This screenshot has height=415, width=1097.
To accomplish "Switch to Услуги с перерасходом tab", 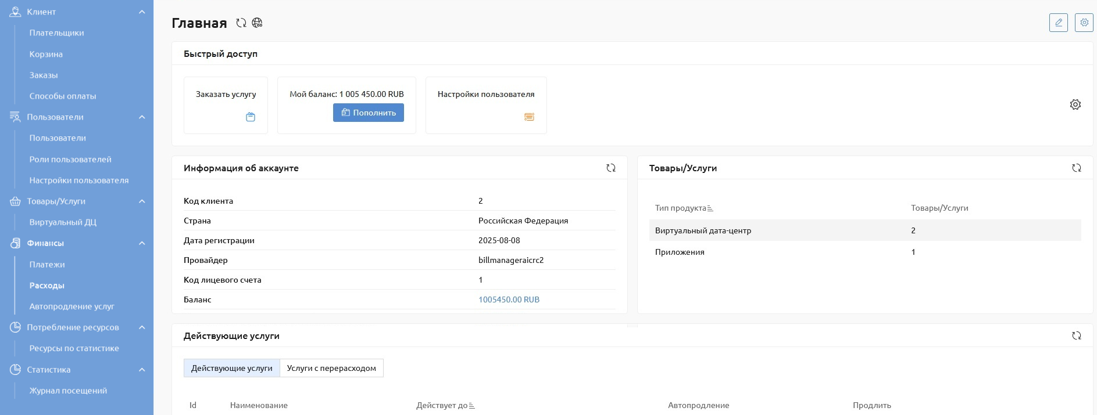I will coord(331,368).
